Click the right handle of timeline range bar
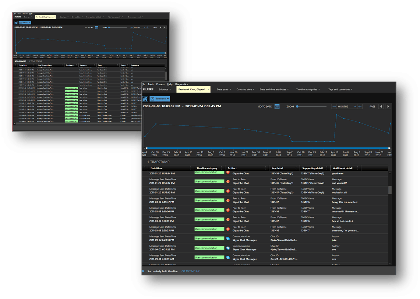The width and height of the screenshot is (420, 299). [x=390, y=148]
